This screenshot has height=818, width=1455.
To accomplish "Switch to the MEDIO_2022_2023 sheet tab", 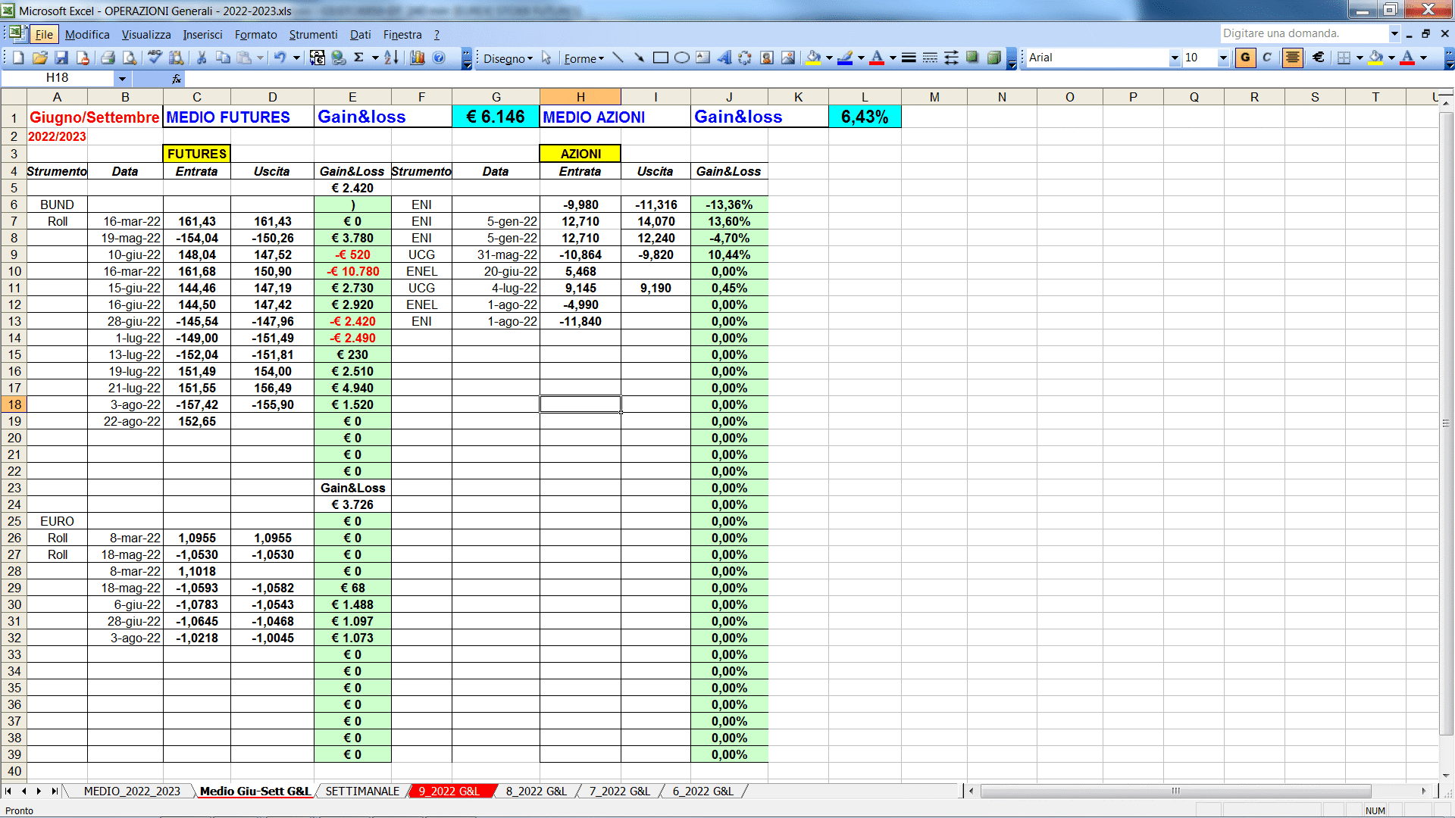I will 132,791.
